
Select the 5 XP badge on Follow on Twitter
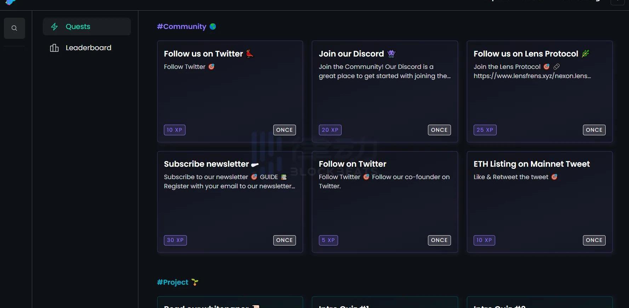coord(328,240)
